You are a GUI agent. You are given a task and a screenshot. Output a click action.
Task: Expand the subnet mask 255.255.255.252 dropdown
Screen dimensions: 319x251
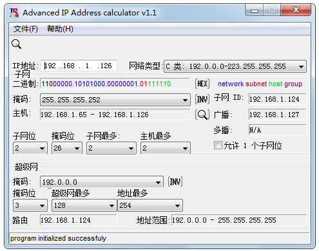pyautogui.click(x=115, y=100)
